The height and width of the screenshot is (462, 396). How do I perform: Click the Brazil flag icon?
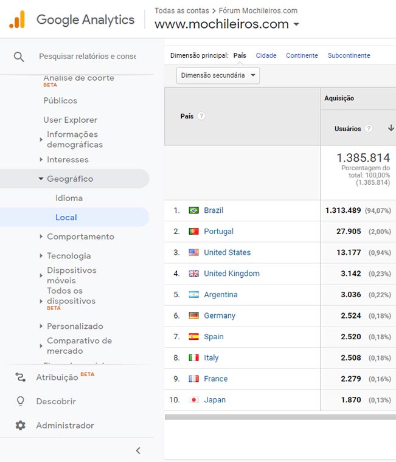point(193,210)
